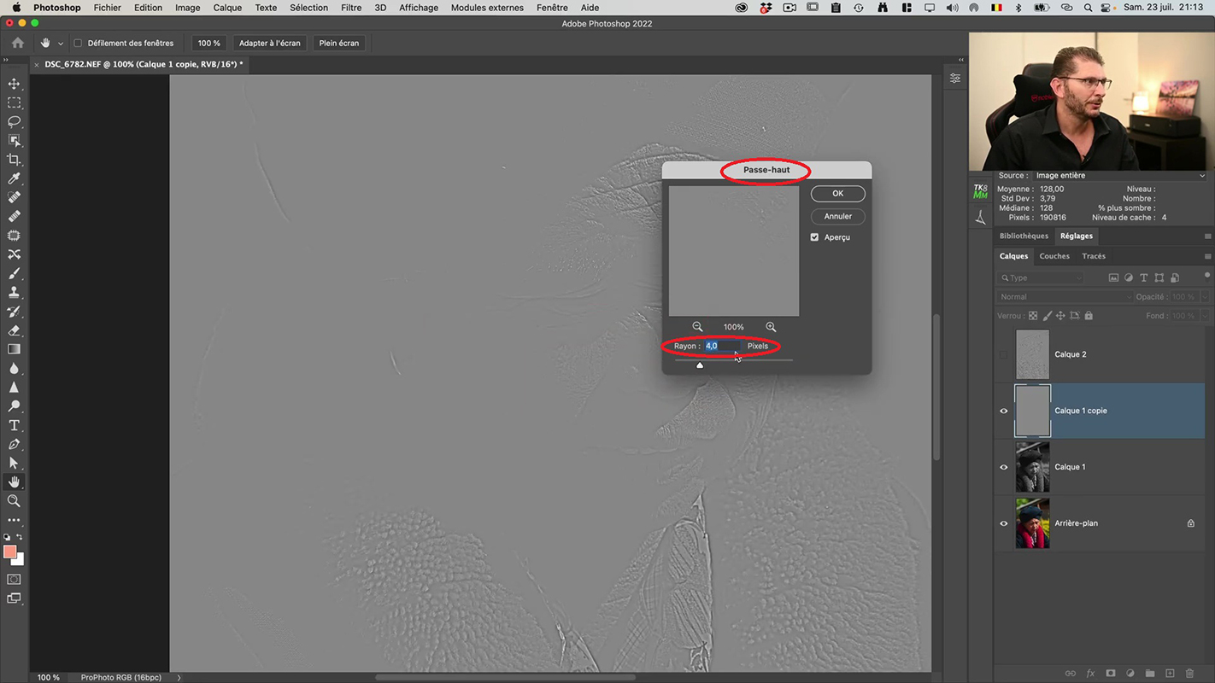
Task: Click zoom-in magnifier in Passe-haut dialog
Action: pyautogui.click(x=771, y=327)
